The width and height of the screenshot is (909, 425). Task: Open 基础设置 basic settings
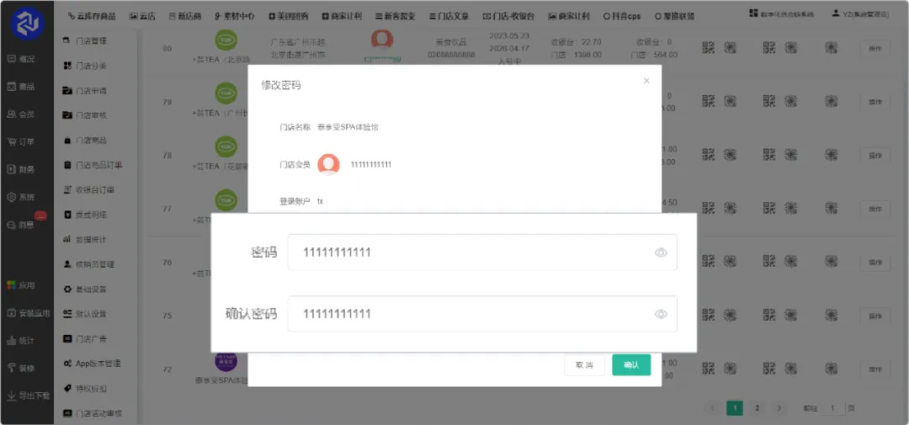tap(85, 290)
